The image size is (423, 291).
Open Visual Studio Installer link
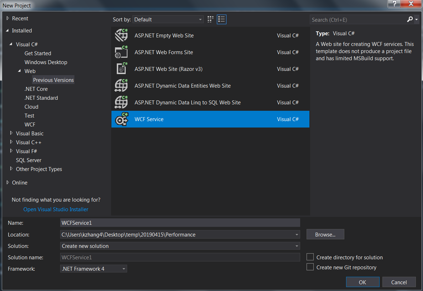pyautogui.click(x=56, y=209)
